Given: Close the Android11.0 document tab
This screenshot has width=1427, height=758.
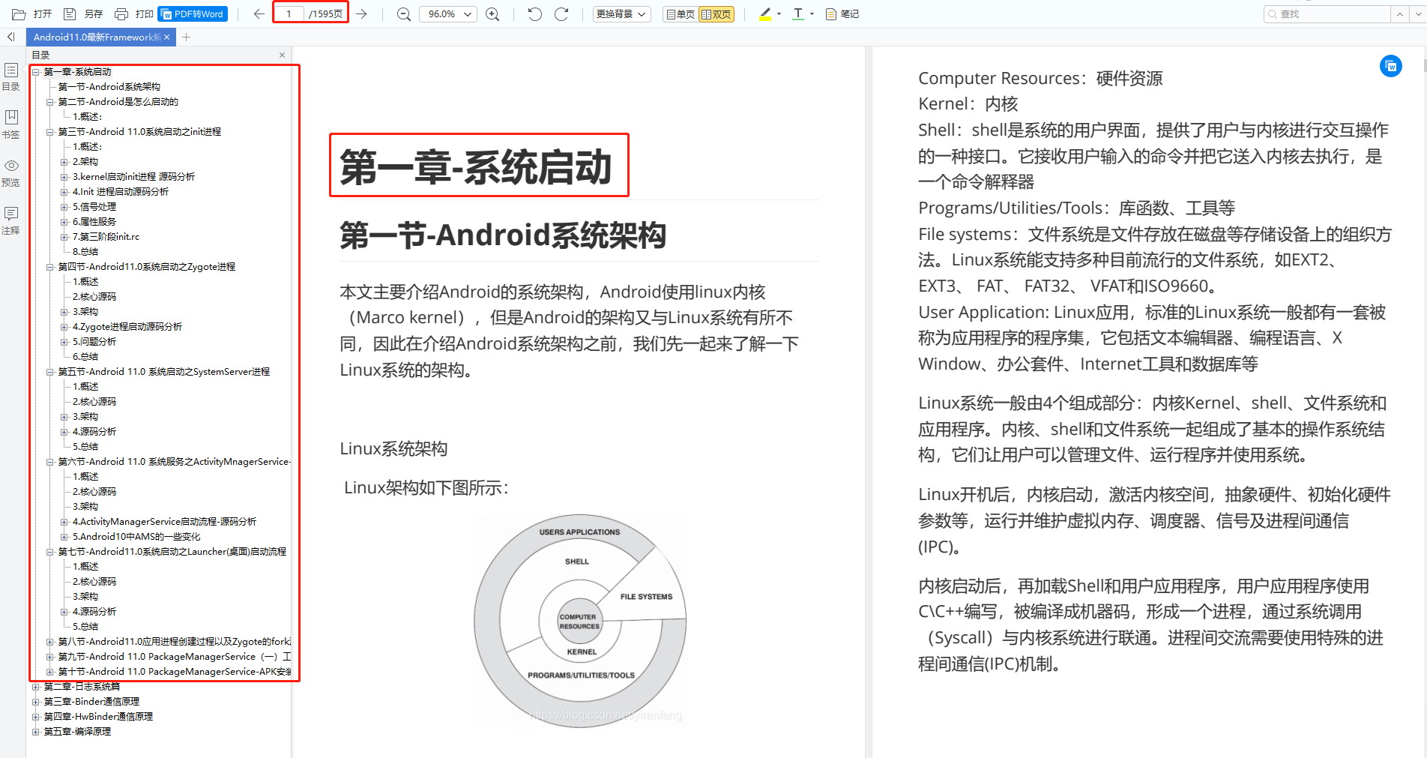Looking at the screenshot, I should click(166, 37).
